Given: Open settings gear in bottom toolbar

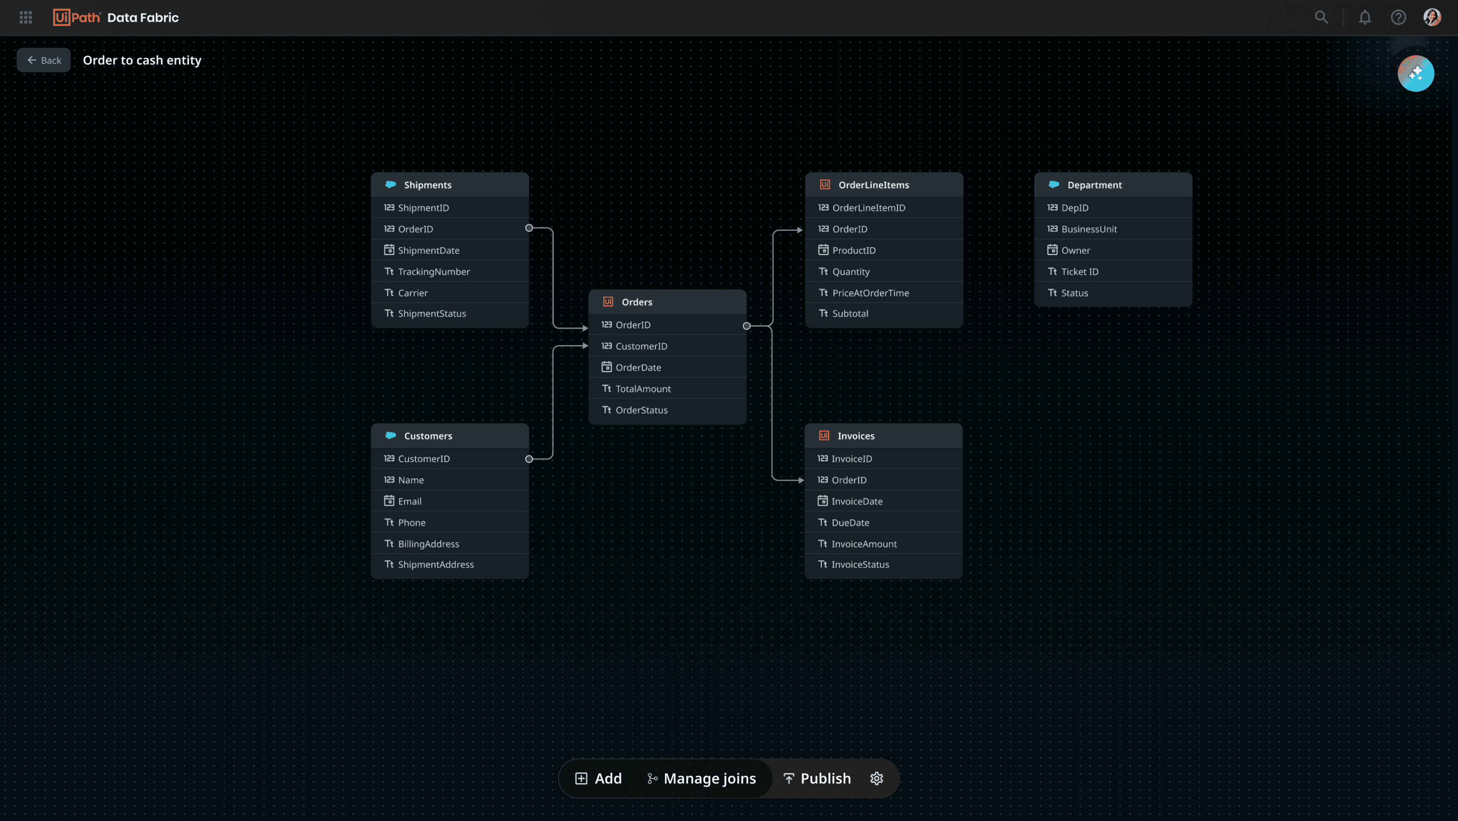Looking at the screenshot, I should (876, 779).
